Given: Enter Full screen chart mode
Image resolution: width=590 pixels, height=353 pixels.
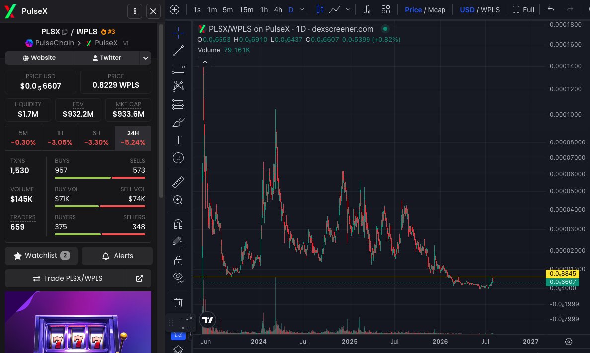Looking at the screenshot, I should (523, 10).
